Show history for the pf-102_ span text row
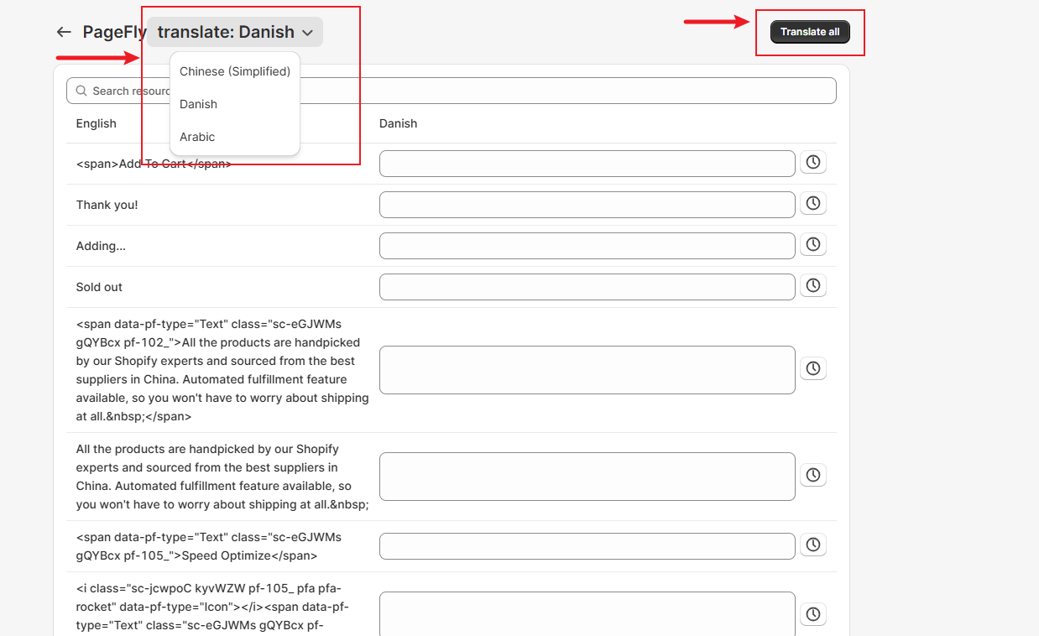 (x=813, y=368)
